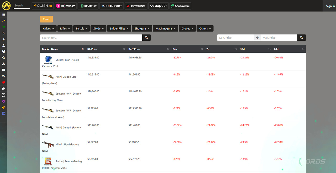Click M4A4 Howl thumbnail image
The image size is (336, 173).
click(48, 144)
